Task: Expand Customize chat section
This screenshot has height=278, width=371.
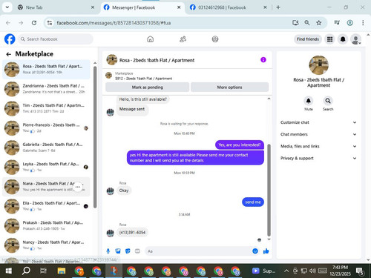Action: [x=318, y=122]
